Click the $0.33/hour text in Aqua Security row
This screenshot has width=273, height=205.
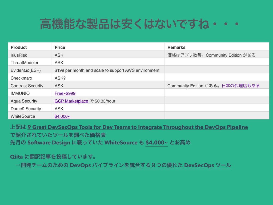[105, 101]
